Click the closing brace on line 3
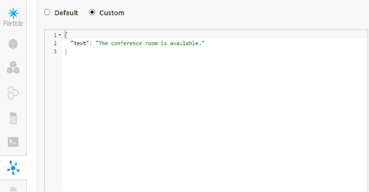 66,51
